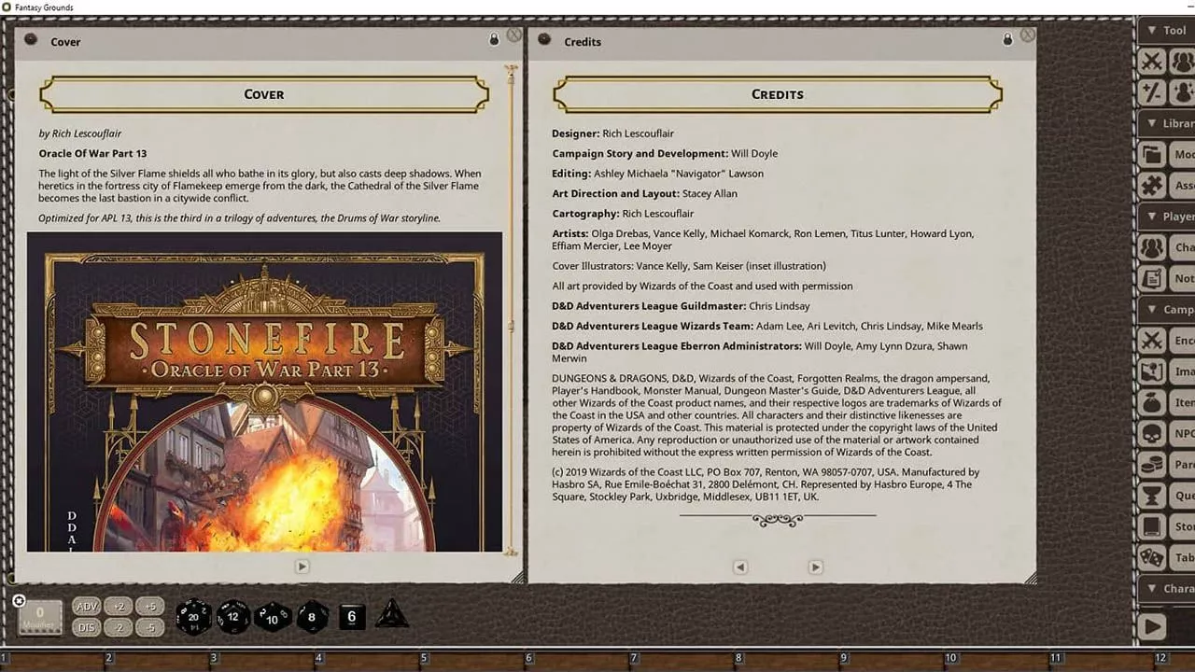The image size is (1195, 672).
Task: Click the d12 die
Action: 233,616
